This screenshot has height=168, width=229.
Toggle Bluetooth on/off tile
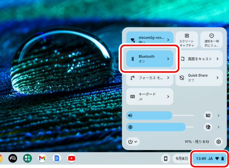coord(147,59)
